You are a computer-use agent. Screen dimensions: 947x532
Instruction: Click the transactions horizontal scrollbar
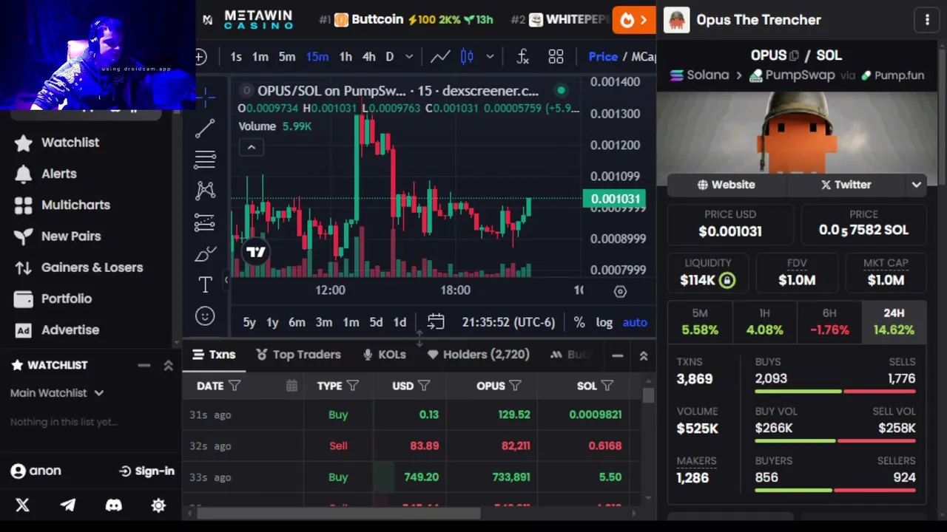[x=339, y=513]
